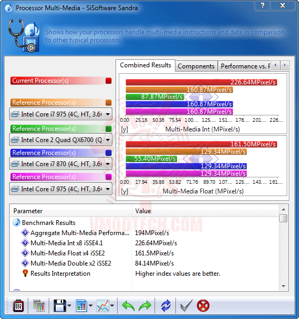Open the line graph view icon
Image resolution: width=299 pixels, height=319 pixels.
tap(103, 306)
